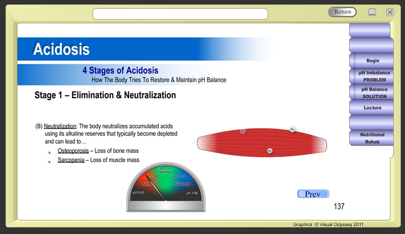Minimize the presentation window
405x234 pixels.
372,12
